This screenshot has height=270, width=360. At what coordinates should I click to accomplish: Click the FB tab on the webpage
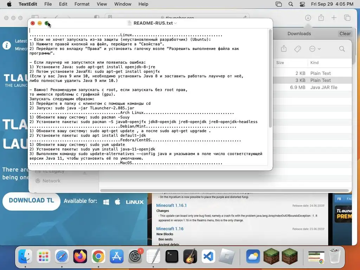[339, 199]
